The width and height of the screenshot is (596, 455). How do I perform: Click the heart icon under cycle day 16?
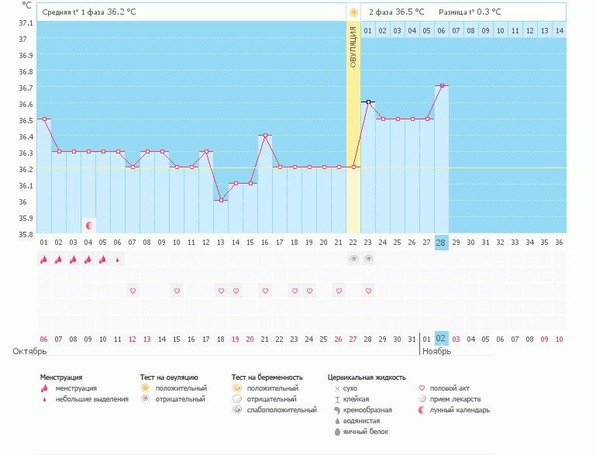[265, 291]
